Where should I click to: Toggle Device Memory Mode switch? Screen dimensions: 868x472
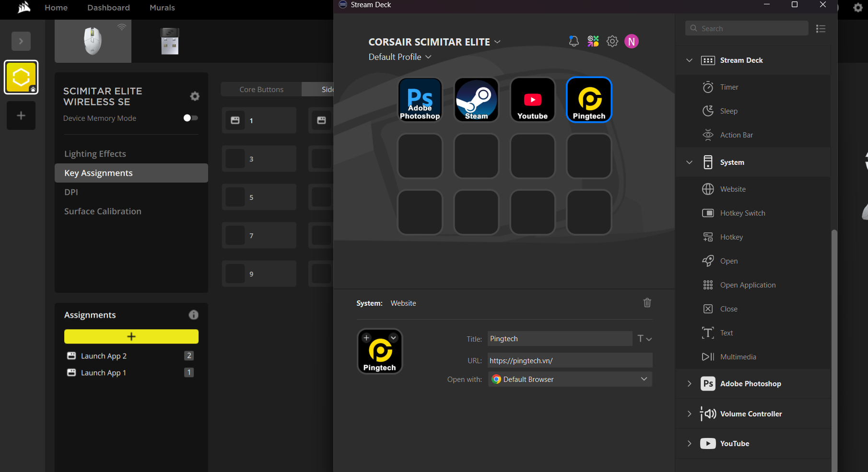[190, 118]
